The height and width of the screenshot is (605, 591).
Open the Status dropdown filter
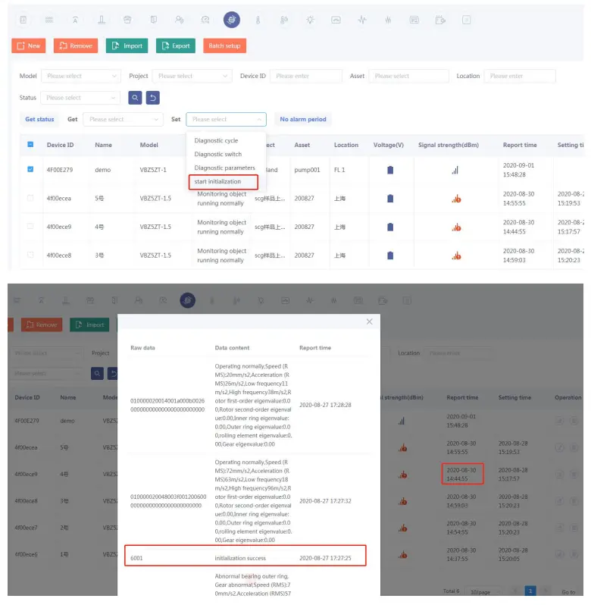pos(80,98)
